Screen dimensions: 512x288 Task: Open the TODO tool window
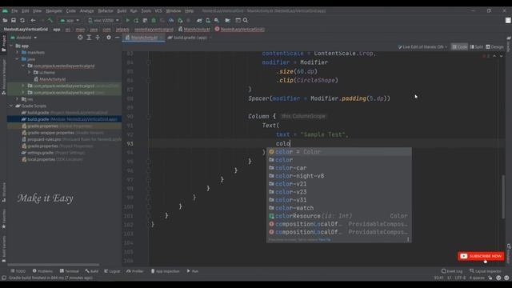pyautogui.click(x=18, y=271)
